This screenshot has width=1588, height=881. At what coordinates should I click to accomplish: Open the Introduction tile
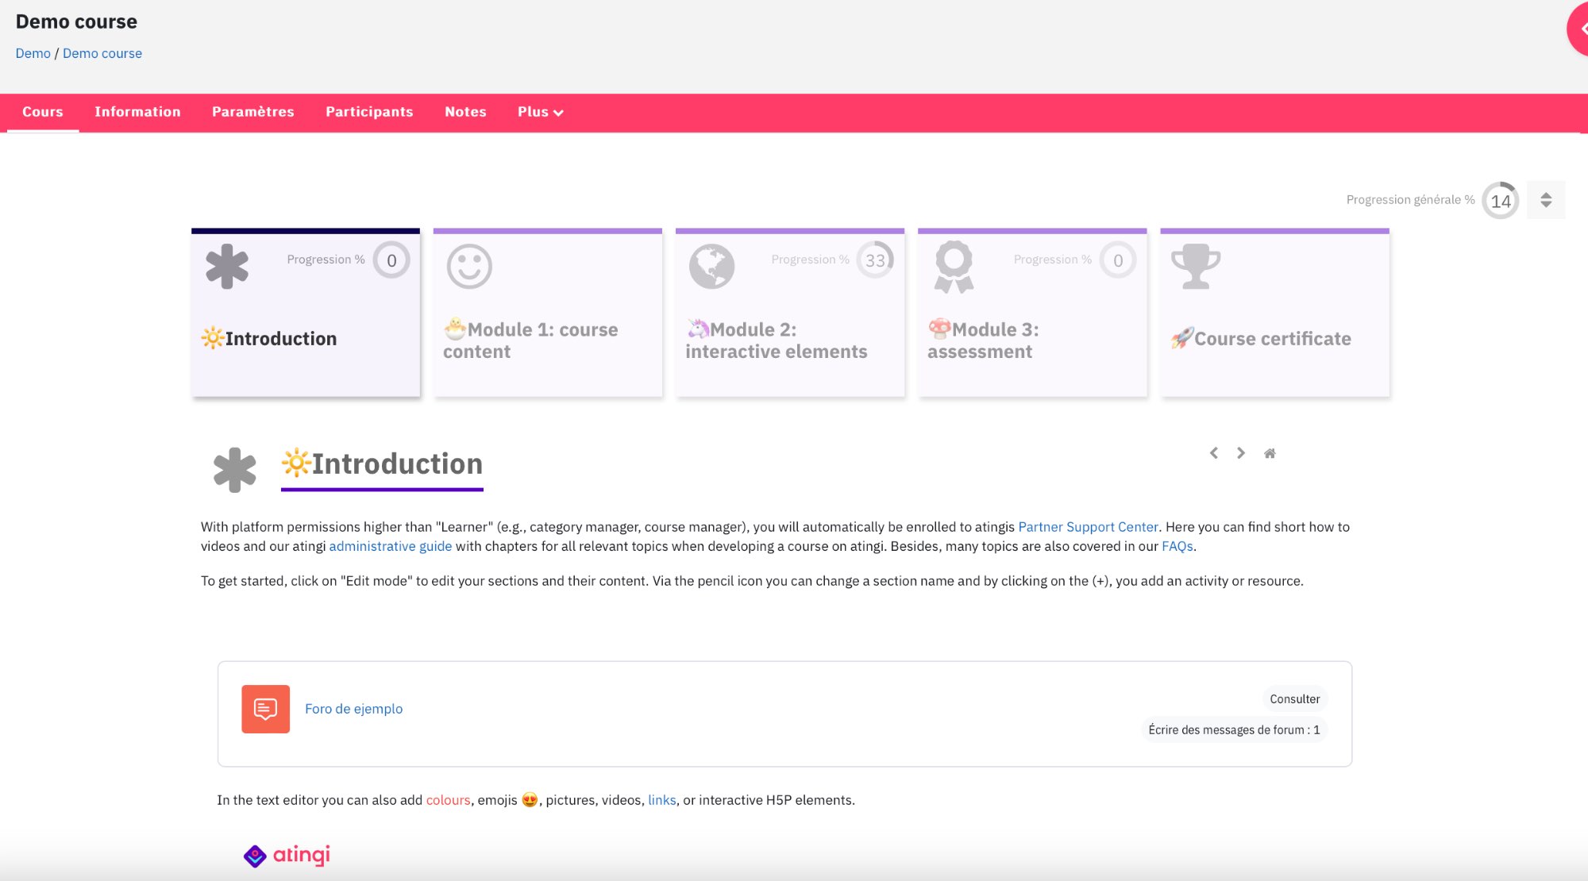(306, 314)
